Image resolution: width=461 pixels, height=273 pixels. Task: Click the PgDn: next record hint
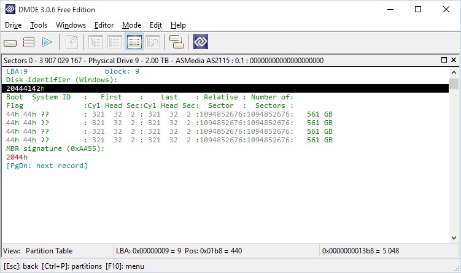click(47, 166)
